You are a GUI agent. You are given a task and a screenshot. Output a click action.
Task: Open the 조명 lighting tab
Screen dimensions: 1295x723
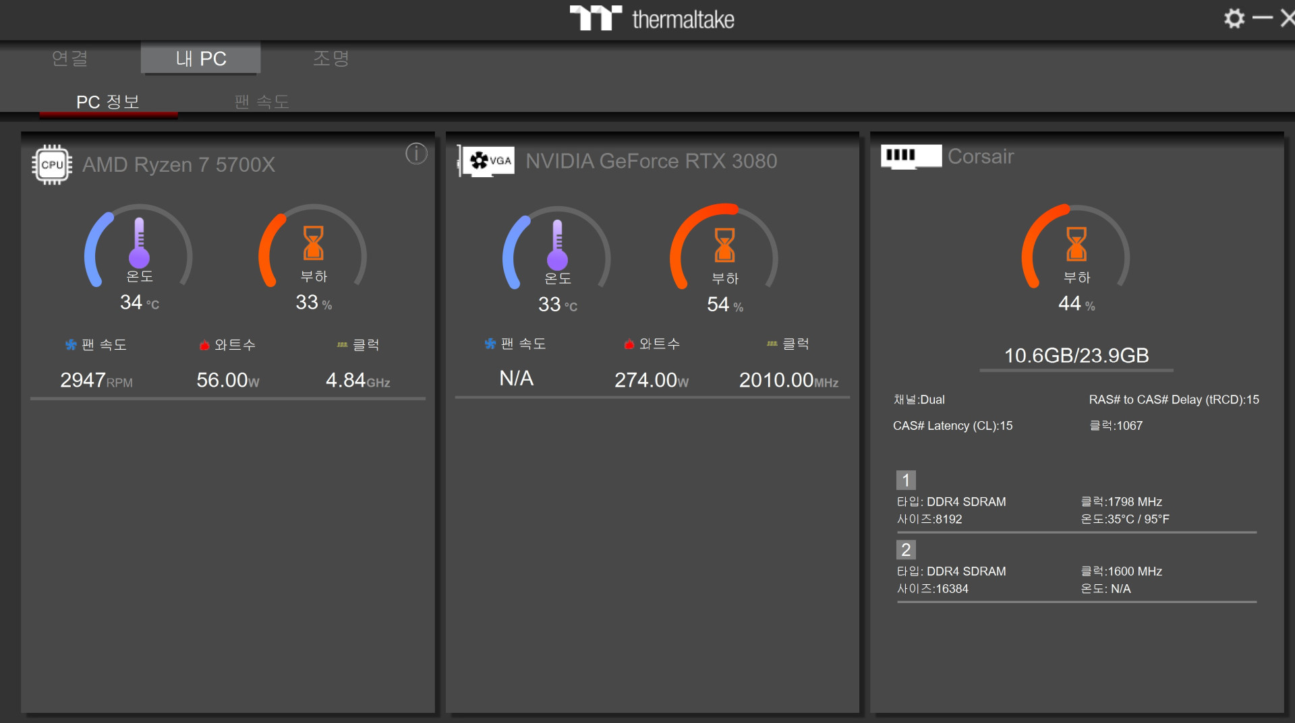331,59
